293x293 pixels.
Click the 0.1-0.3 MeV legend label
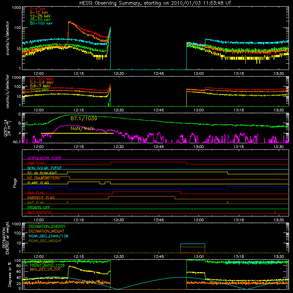42,79
